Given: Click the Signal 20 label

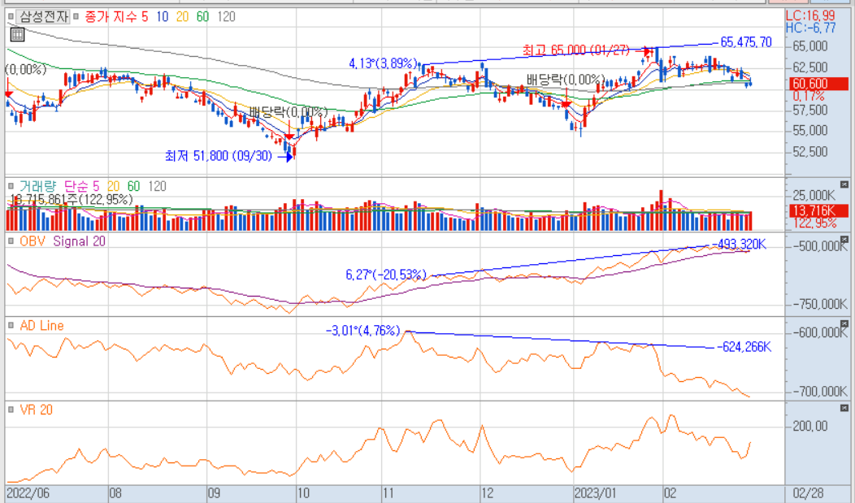Looking at the screenshot, I should point(80,241).
